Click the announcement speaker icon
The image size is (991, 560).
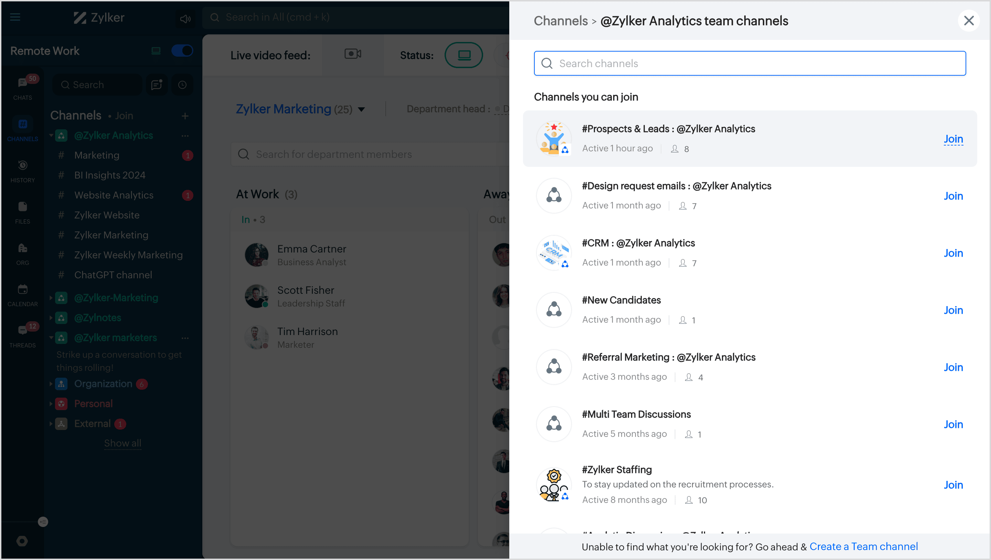185,18
